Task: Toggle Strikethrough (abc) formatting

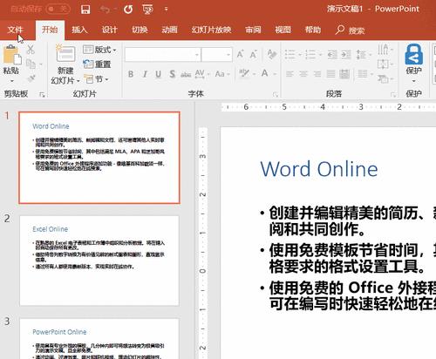Action: (186, 75)
